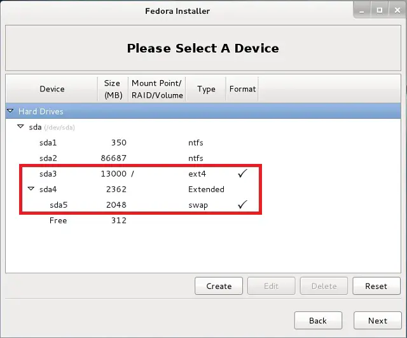The image size is (407, 338).
Task: Click the 86687 size value
Action: (x=114, y=158)
